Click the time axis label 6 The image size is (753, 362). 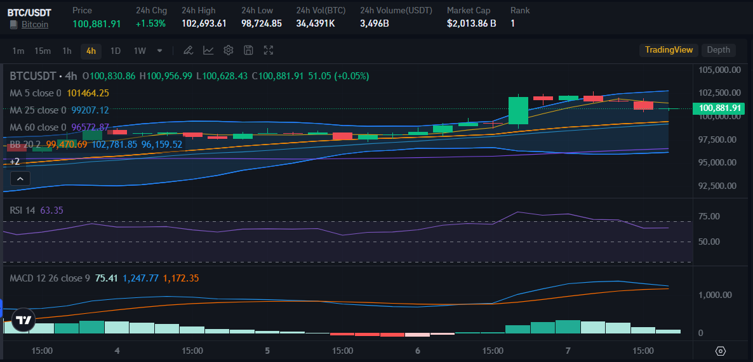(418, 351)
